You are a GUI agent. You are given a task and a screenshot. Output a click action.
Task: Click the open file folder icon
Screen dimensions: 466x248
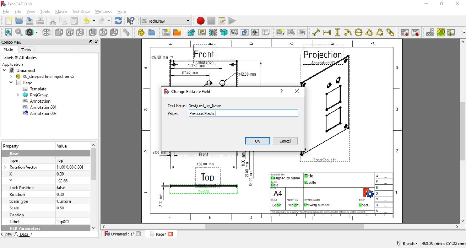click(x=19, y=21)
